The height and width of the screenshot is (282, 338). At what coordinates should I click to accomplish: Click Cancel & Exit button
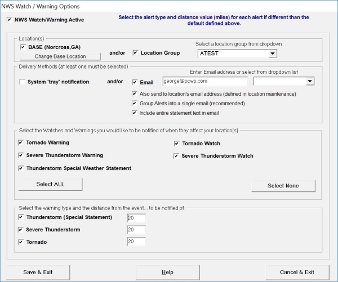(297, 272)
